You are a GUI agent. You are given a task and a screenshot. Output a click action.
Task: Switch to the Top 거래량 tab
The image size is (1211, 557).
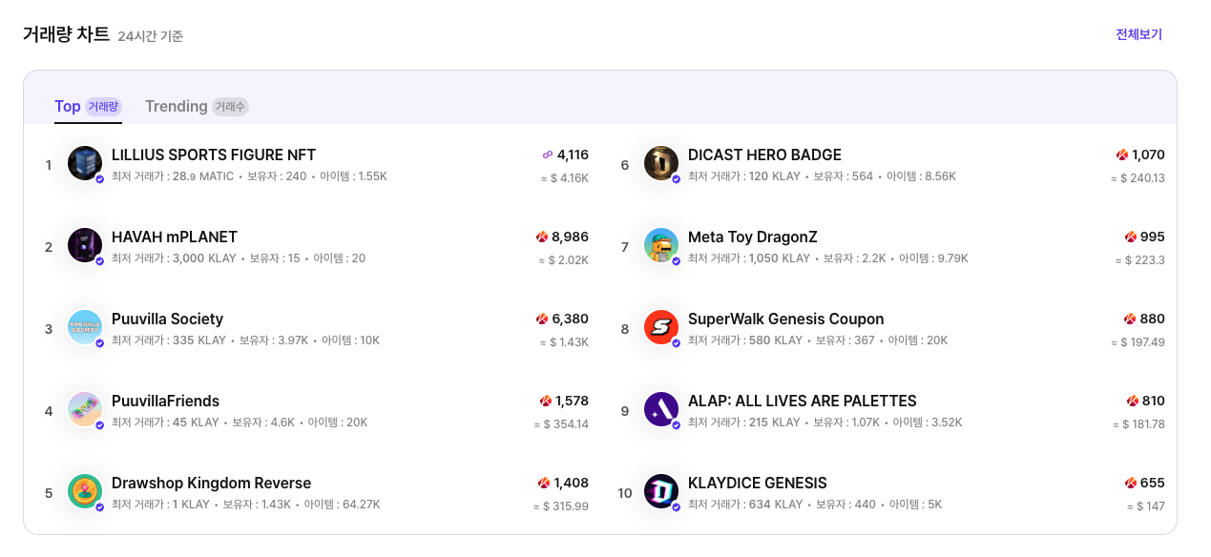[88, 107]
